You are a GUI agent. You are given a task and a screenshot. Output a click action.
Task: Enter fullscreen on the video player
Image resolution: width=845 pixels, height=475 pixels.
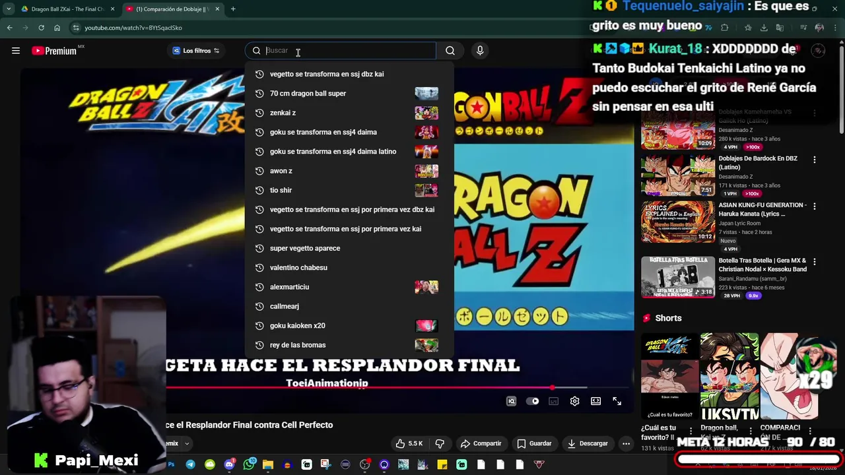point(617,401)
